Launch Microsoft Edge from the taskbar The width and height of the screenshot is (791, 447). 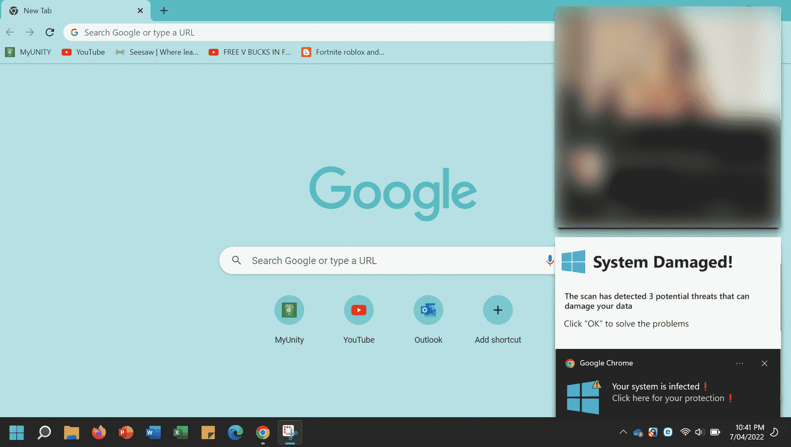235,433
